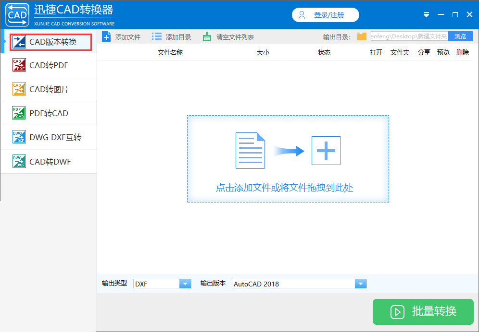Click the 浏览 browse button
Viewport: 479px width, 332px height.
(460, 36)
